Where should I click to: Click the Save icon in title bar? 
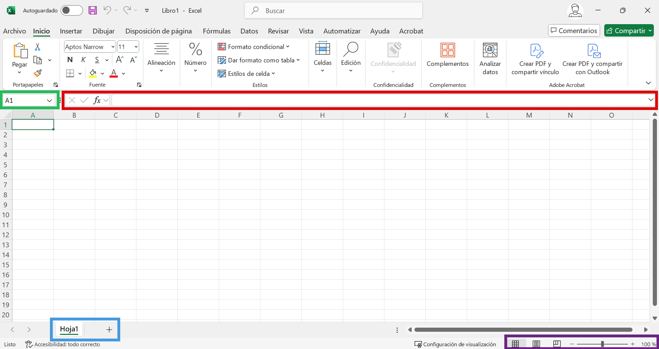[x=92, y=10]
